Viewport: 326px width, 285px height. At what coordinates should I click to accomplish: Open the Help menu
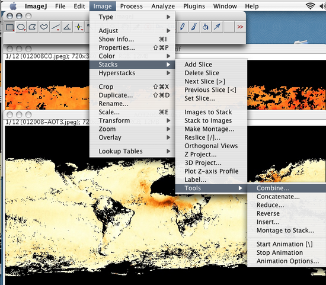coord(252,7)
